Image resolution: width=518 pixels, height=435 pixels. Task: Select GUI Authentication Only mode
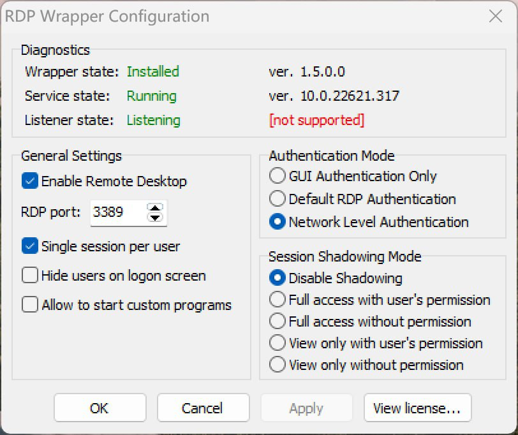[x=277, y=176]
